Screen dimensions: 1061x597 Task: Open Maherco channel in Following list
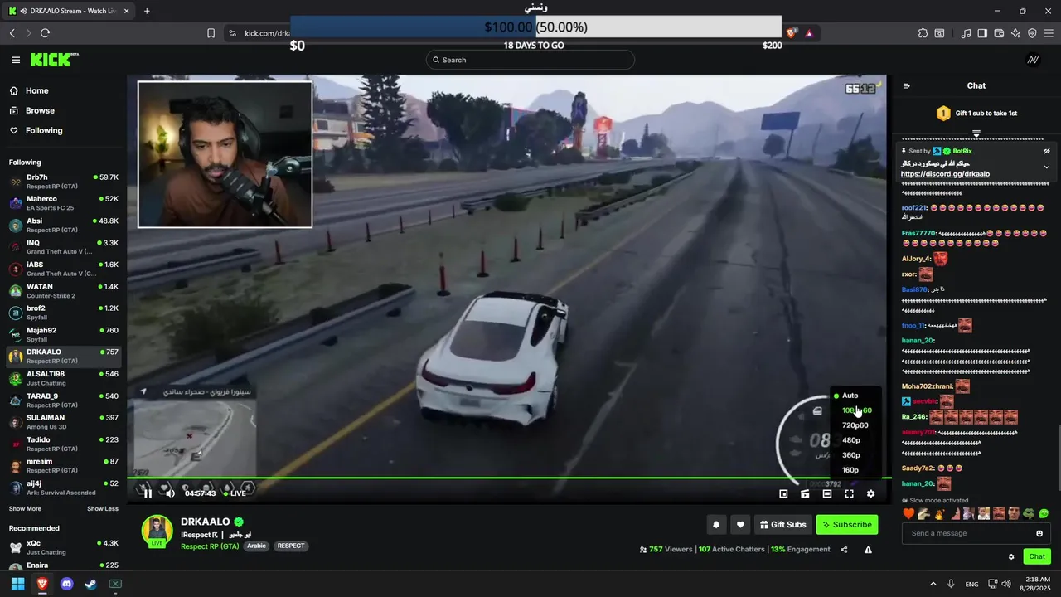coord(63,203)
